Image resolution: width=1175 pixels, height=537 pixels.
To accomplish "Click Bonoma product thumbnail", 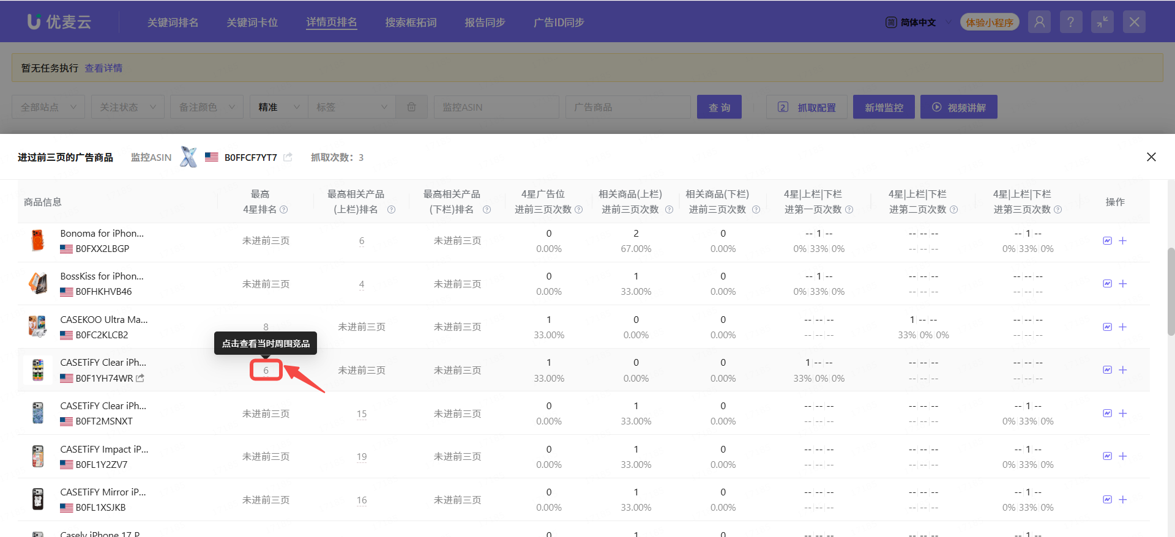I will (38, 241).
